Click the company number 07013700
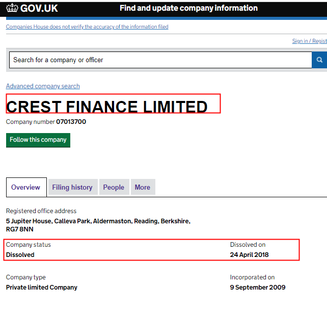 [71, 122]
